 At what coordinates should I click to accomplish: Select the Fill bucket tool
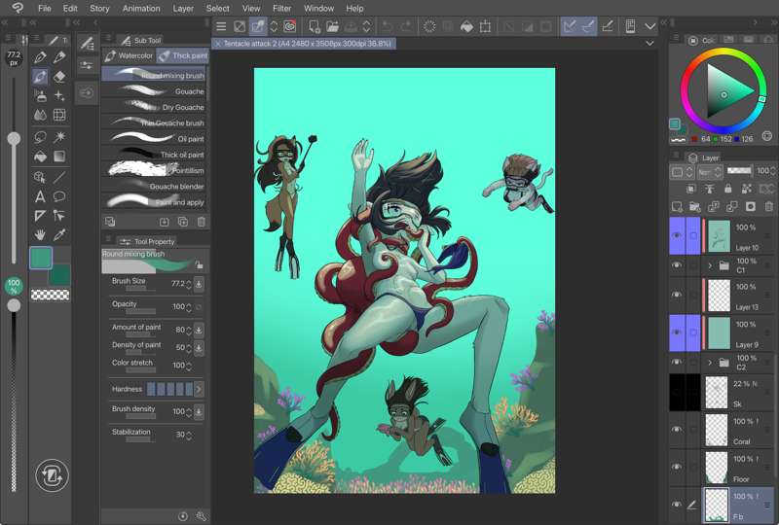coord(40,157)
